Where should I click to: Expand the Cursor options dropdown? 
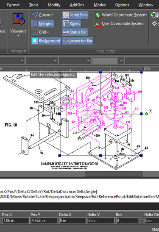coord(52,15)
